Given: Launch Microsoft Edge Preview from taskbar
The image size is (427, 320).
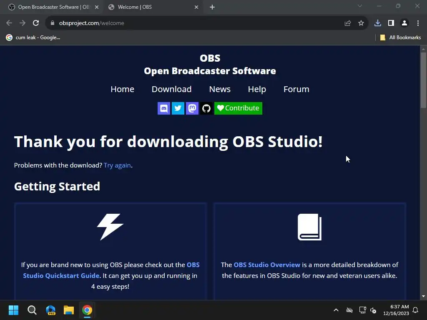Looking at the screenshot, I should 50,310.
